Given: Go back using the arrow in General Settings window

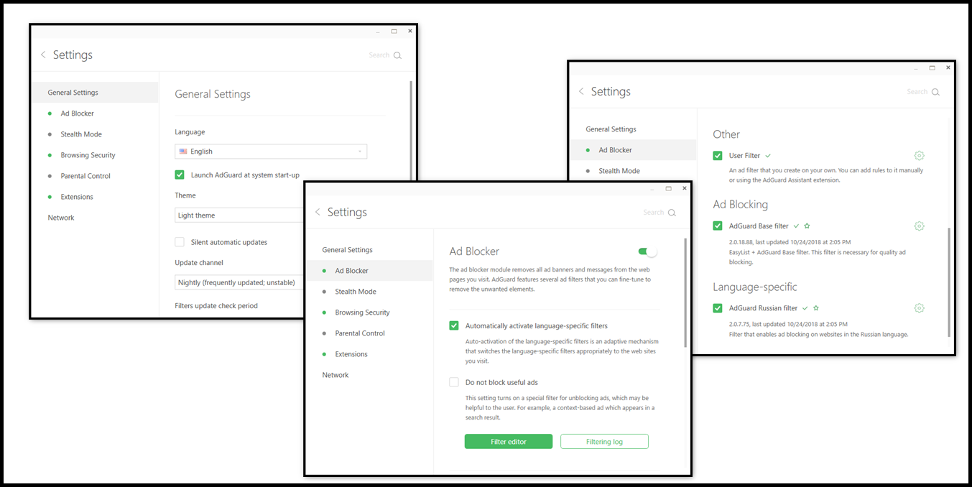Looking at the screenshot, I should tap(43, 55).
